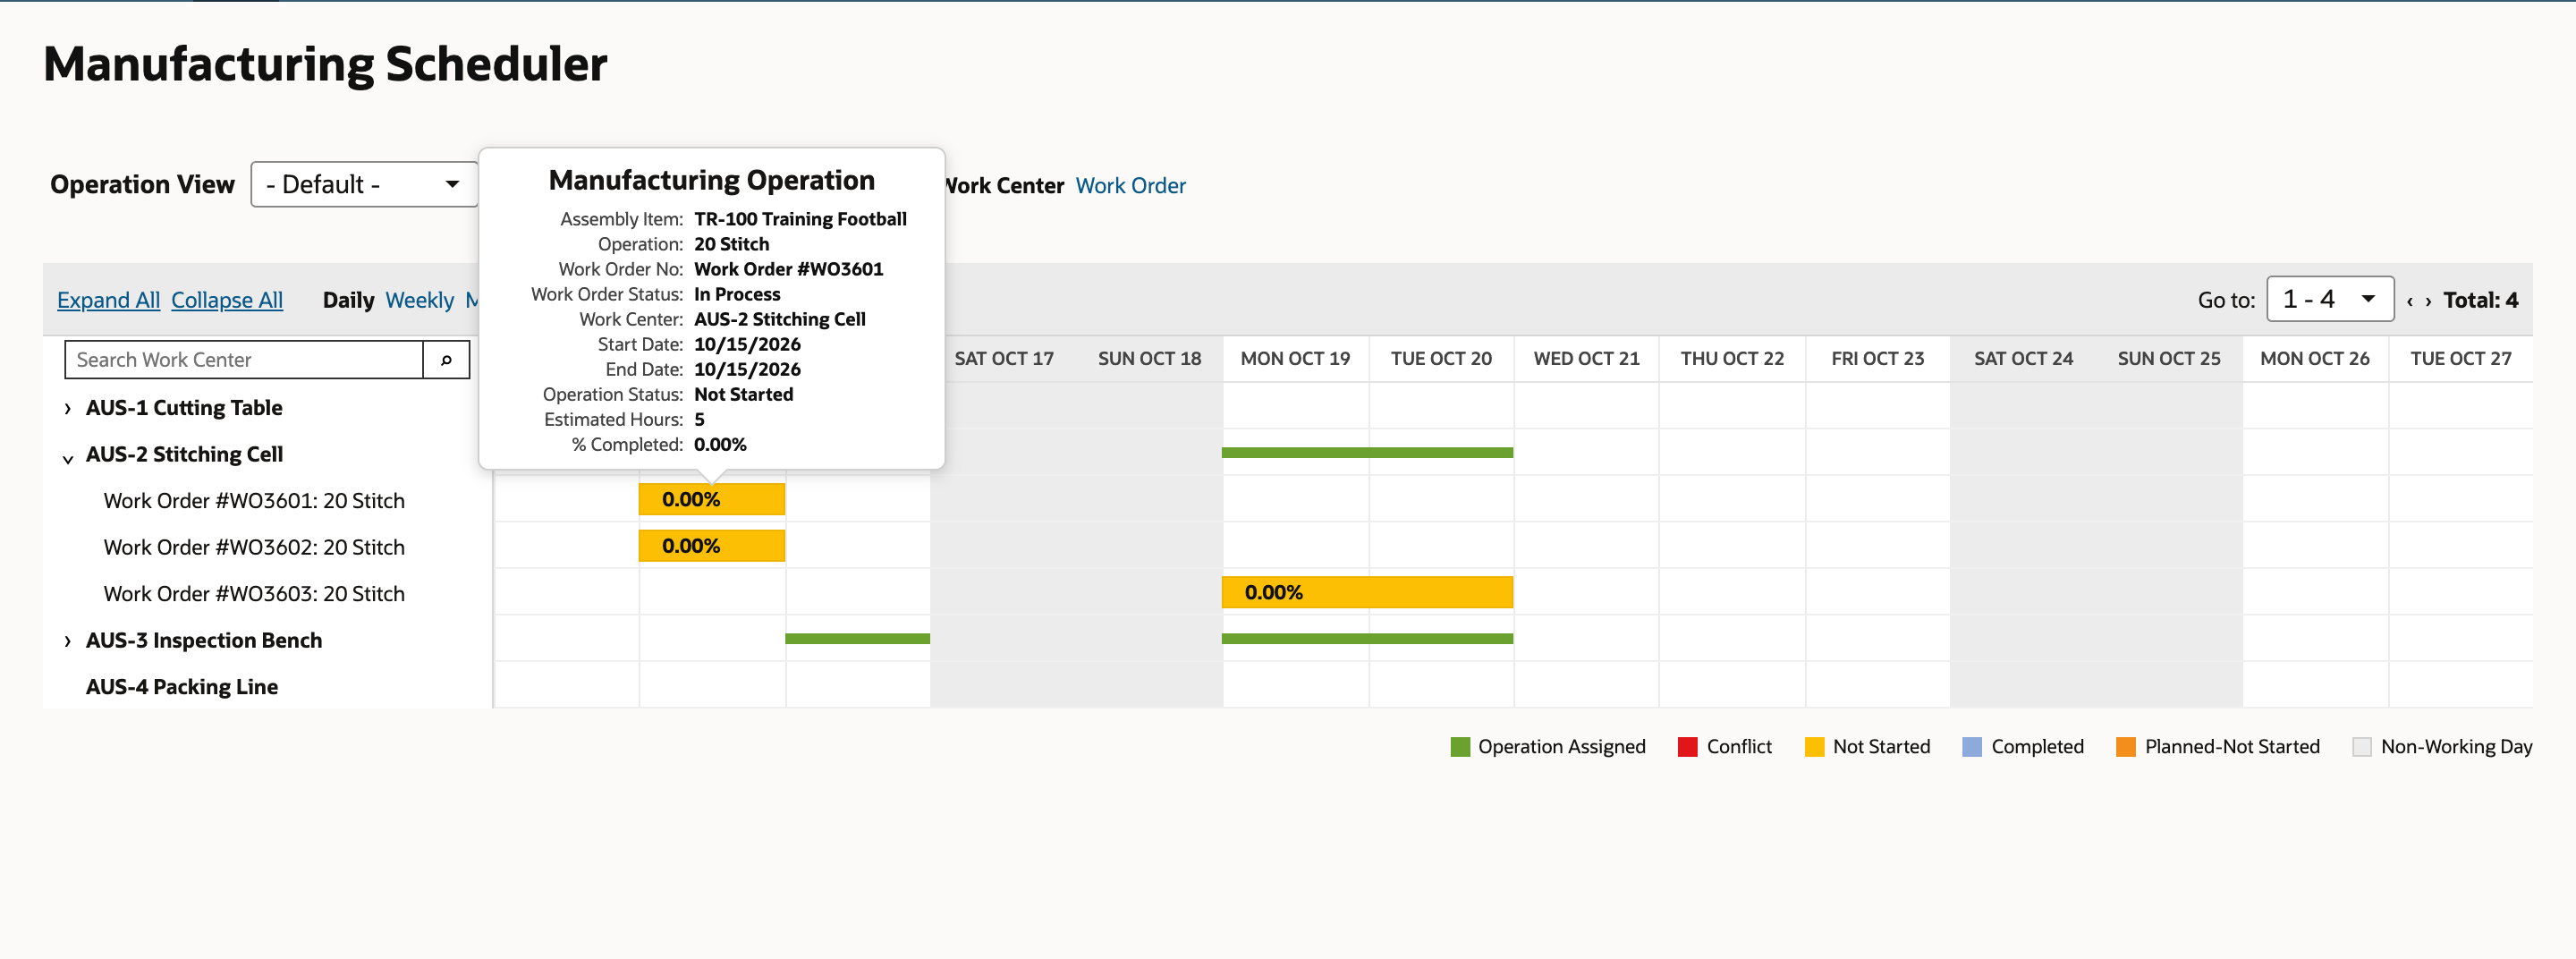Click AUS-2 Stitching Cell tree label

pyautogui.click(x=184, y=455)
